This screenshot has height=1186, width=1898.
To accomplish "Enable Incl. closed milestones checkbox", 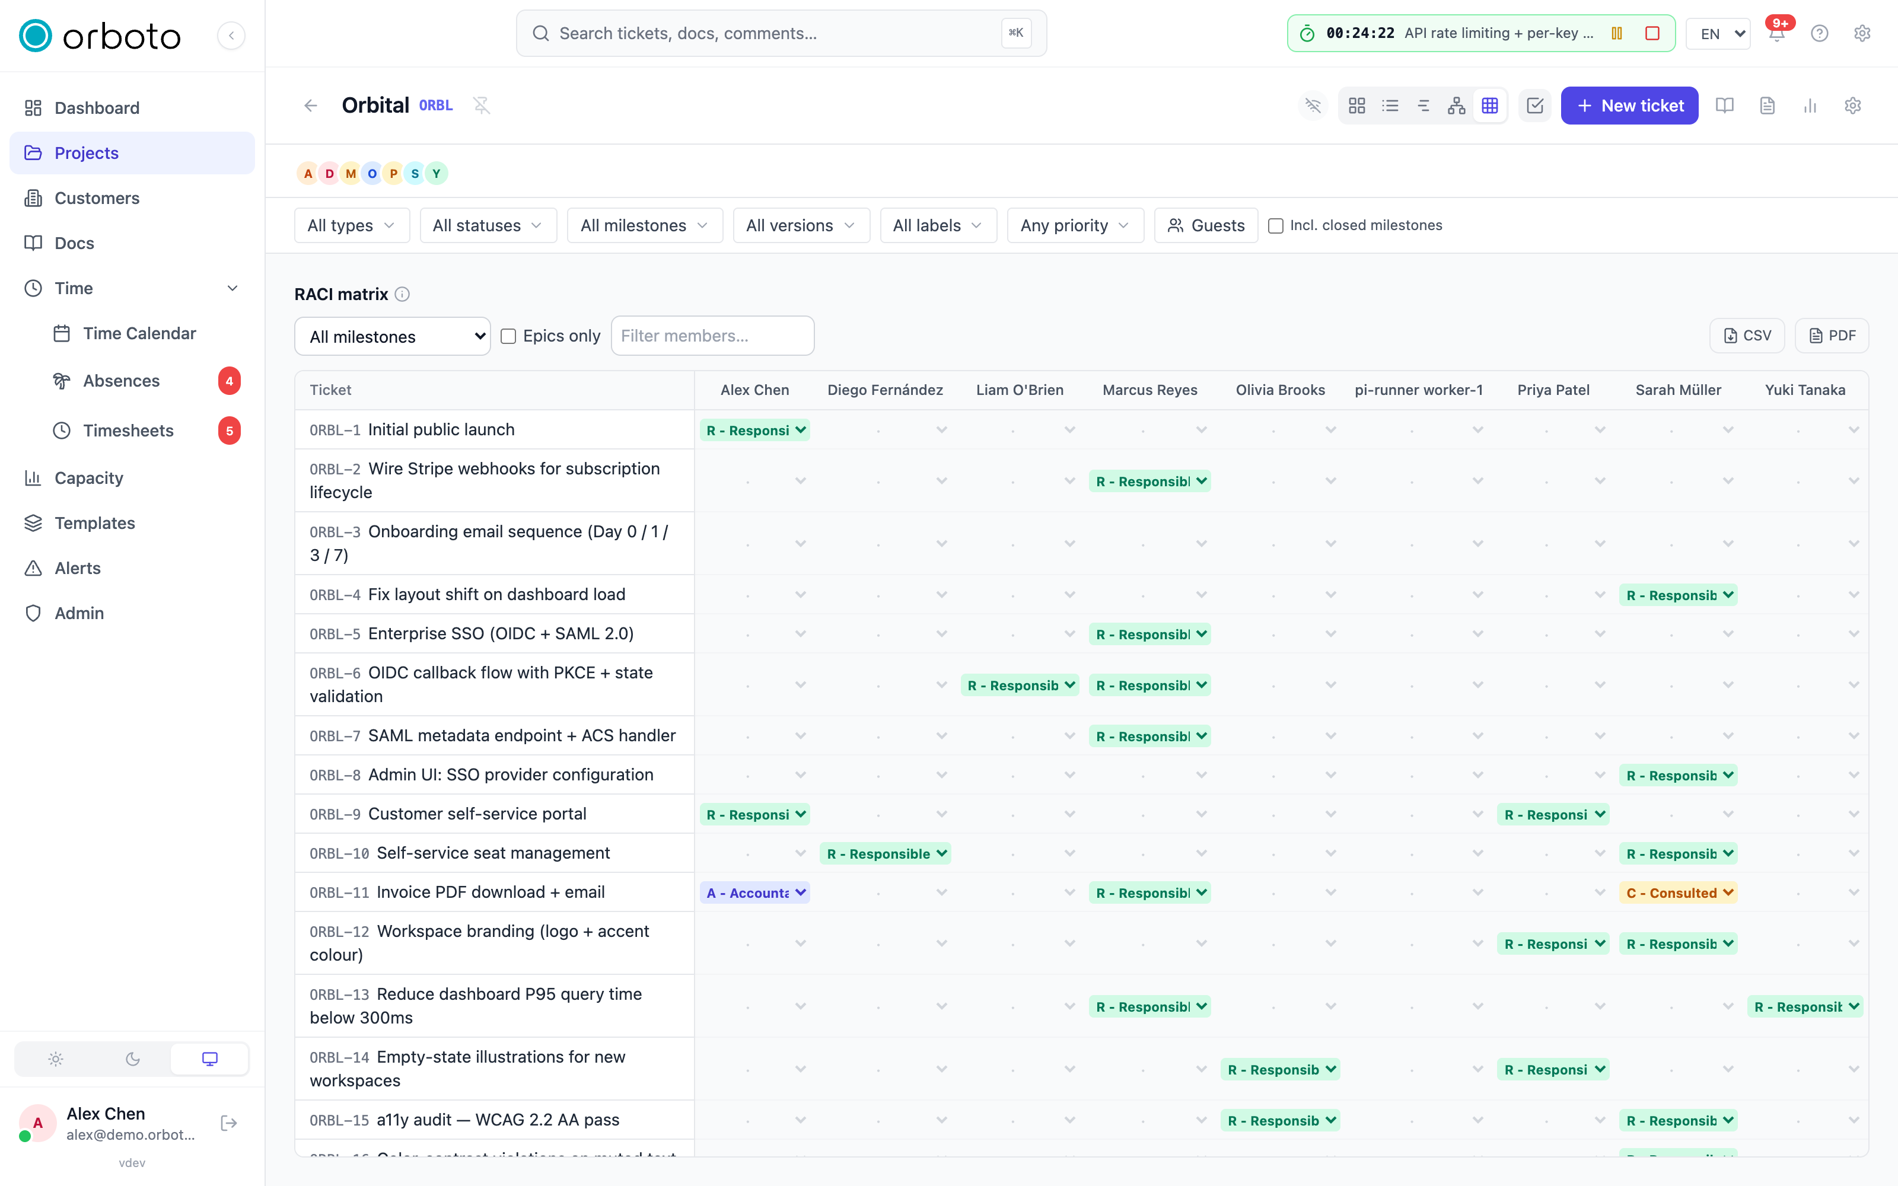I will [x=1276, y=226].
